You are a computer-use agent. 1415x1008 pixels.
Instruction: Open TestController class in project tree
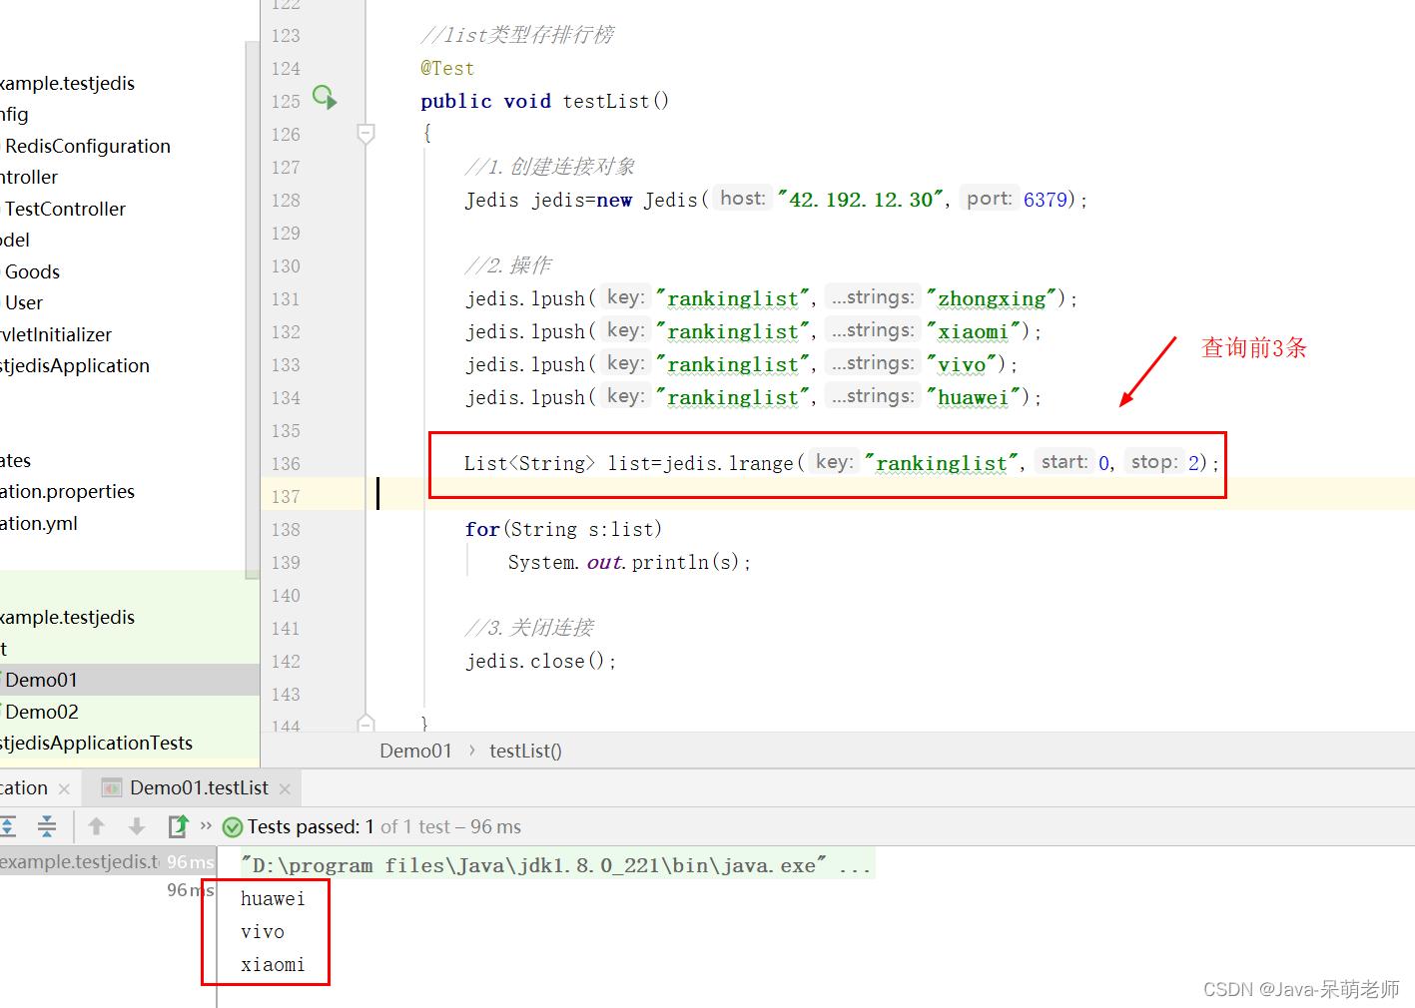pos(66,209)
